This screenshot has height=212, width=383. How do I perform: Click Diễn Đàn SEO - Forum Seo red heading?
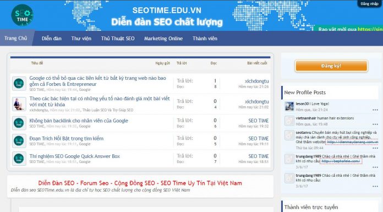pos(140,183)
